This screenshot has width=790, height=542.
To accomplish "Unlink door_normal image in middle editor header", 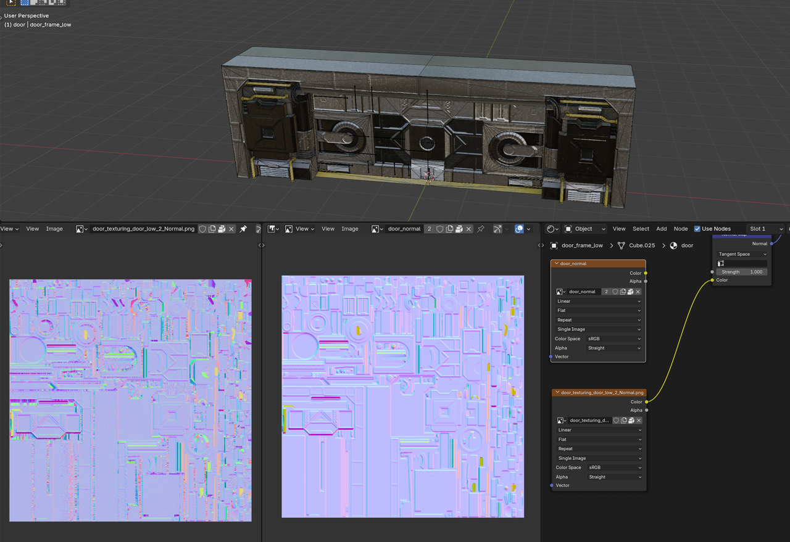I will click(469, 229).
